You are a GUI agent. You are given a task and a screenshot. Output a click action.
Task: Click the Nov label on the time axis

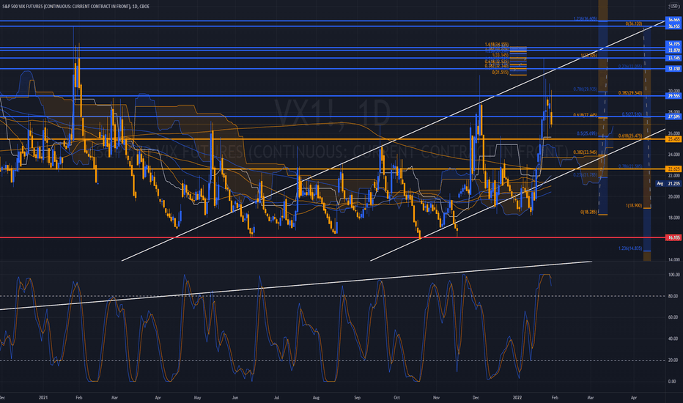pyautogui.click(x=436, y=397)
